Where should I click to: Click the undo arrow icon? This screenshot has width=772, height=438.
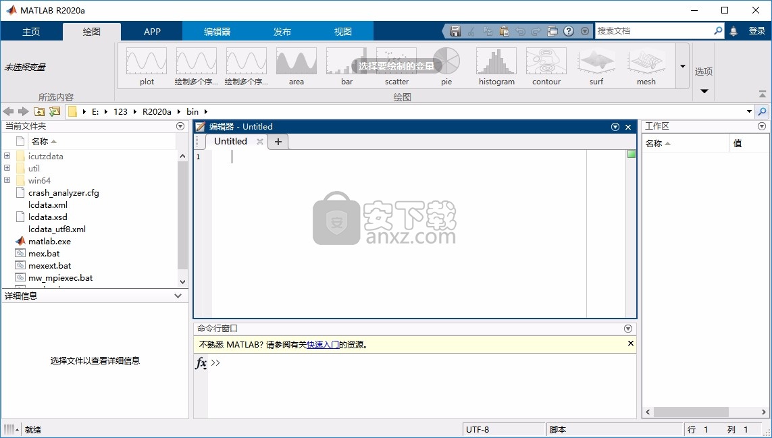coord(520,31)
